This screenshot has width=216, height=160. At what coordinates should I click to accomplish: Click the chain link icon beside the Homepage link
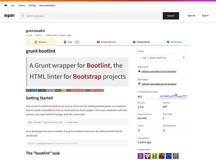139,84
